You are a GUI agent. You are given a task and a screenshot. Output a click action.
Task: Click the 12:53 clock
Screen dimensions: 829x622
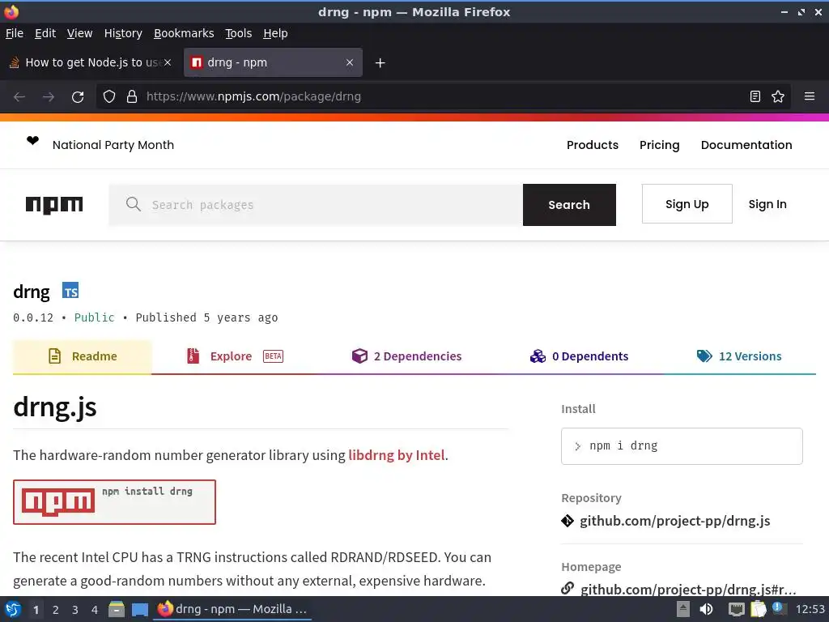click(x=810, y=609)
